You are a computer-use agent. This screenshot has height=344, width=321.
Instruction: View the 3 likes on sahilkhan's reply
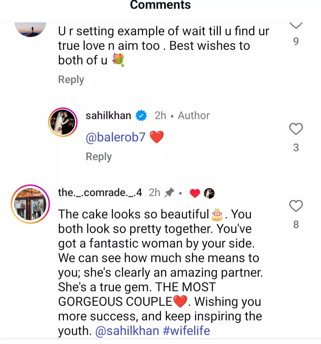click(x=296, y=147)
